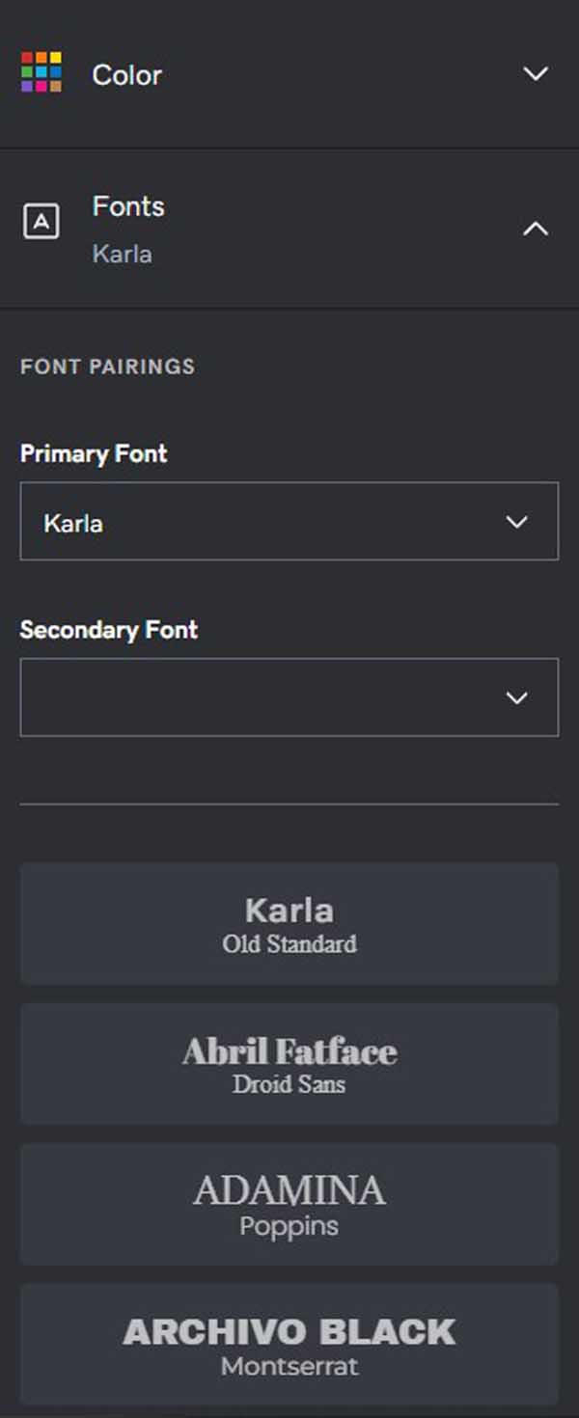Select the Karla and Old Standard pairing
579x1418 pixels.
(289, 924)
